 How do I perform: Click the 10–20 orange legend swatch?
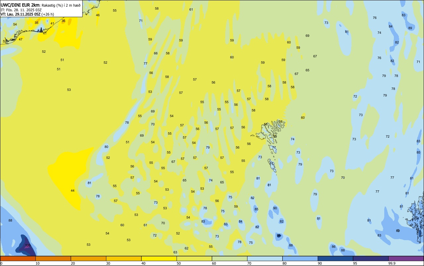coord(53,258)
